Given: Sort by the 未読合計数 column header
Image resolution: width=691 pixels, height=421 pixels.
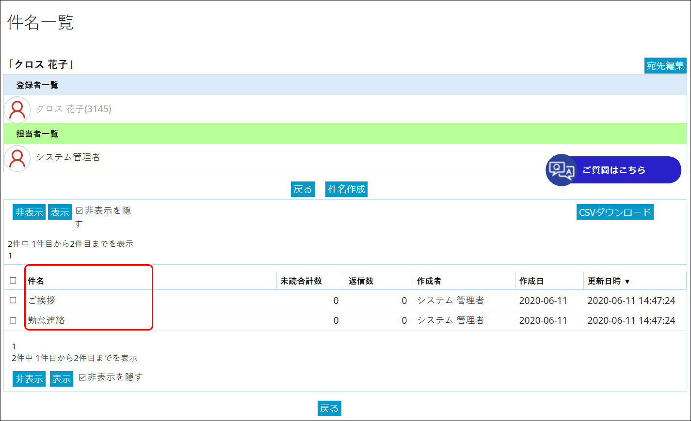Looking at the screenshot, I should pyautogui.click(x=301, y=281).
